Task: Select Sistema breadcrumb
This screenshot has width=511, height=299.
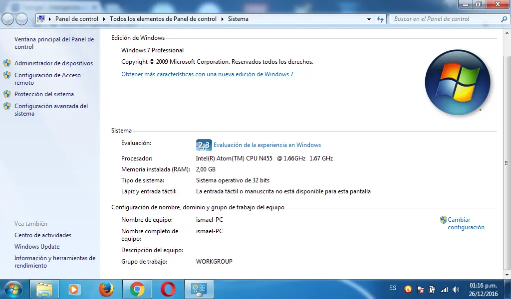Action: [238, 19]
